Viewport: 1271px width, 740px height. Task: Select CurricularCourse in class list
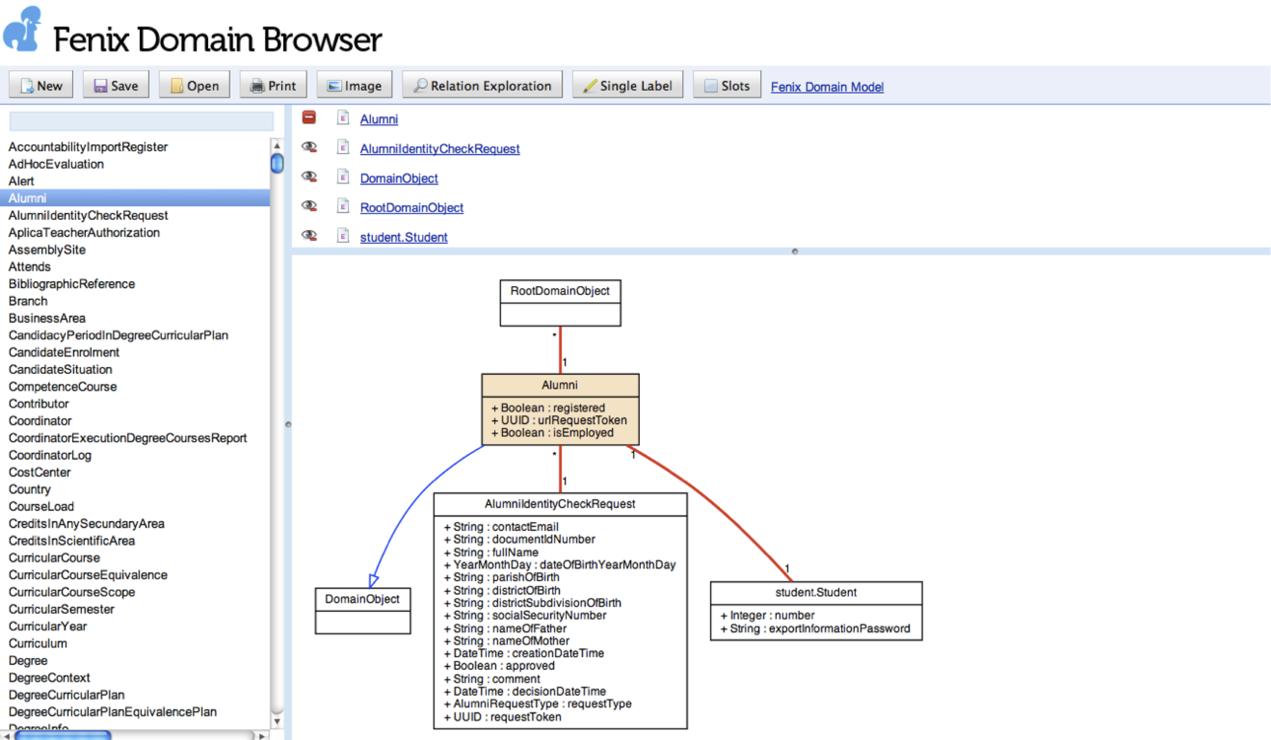54,557
